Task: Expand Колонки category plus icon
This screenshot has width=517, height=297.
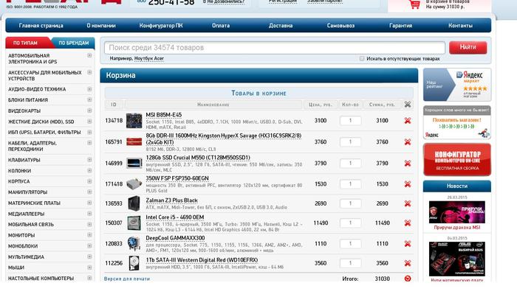Action: coord(89,170)
